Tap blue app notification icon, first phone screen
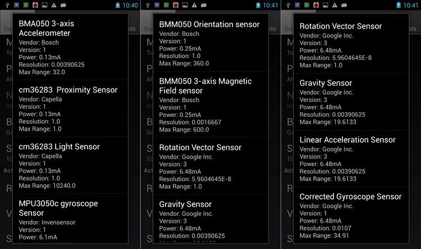Screen dimensions: 421x249 click(x=17, y=5)
